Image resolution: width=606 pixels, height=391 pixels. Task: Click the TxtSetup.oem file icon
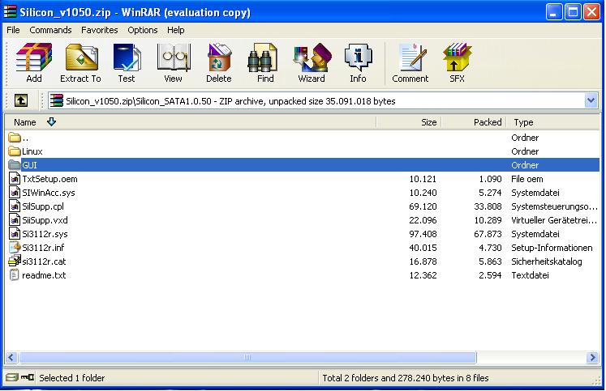[x=15, y=179]
